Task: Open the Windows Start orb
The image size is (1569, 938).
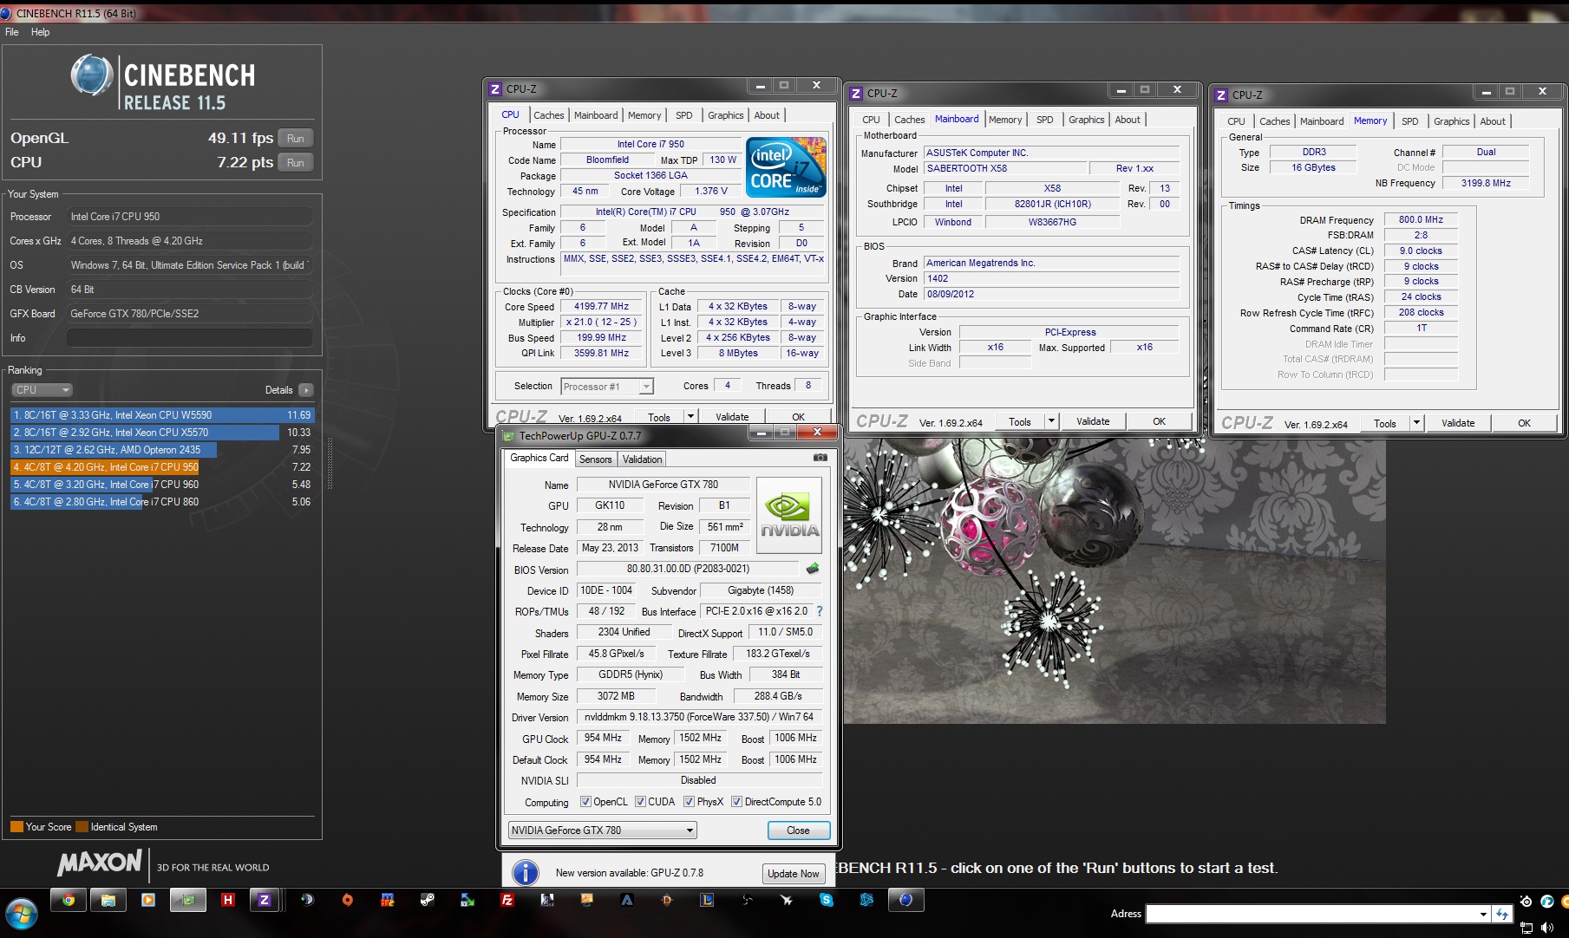Action: (x=21, y=913)
